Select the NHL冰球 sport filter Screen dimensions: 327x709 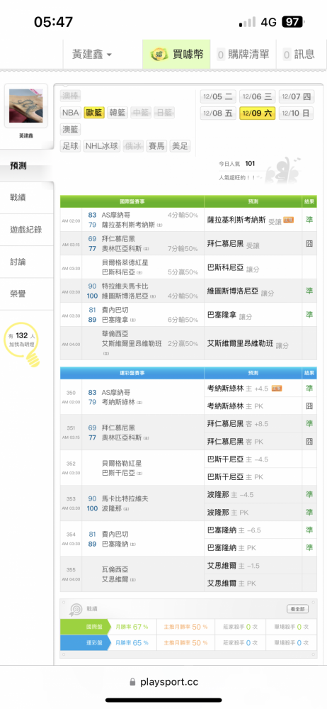[102, 146]
